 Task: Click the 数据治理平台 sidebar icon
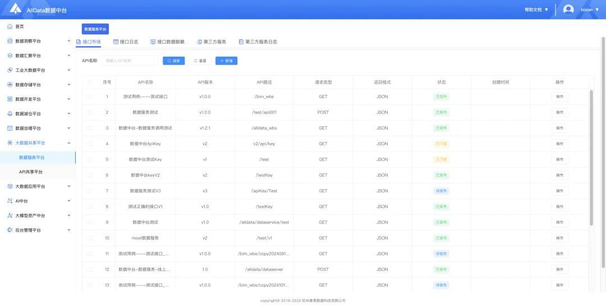tap(10, 129)
